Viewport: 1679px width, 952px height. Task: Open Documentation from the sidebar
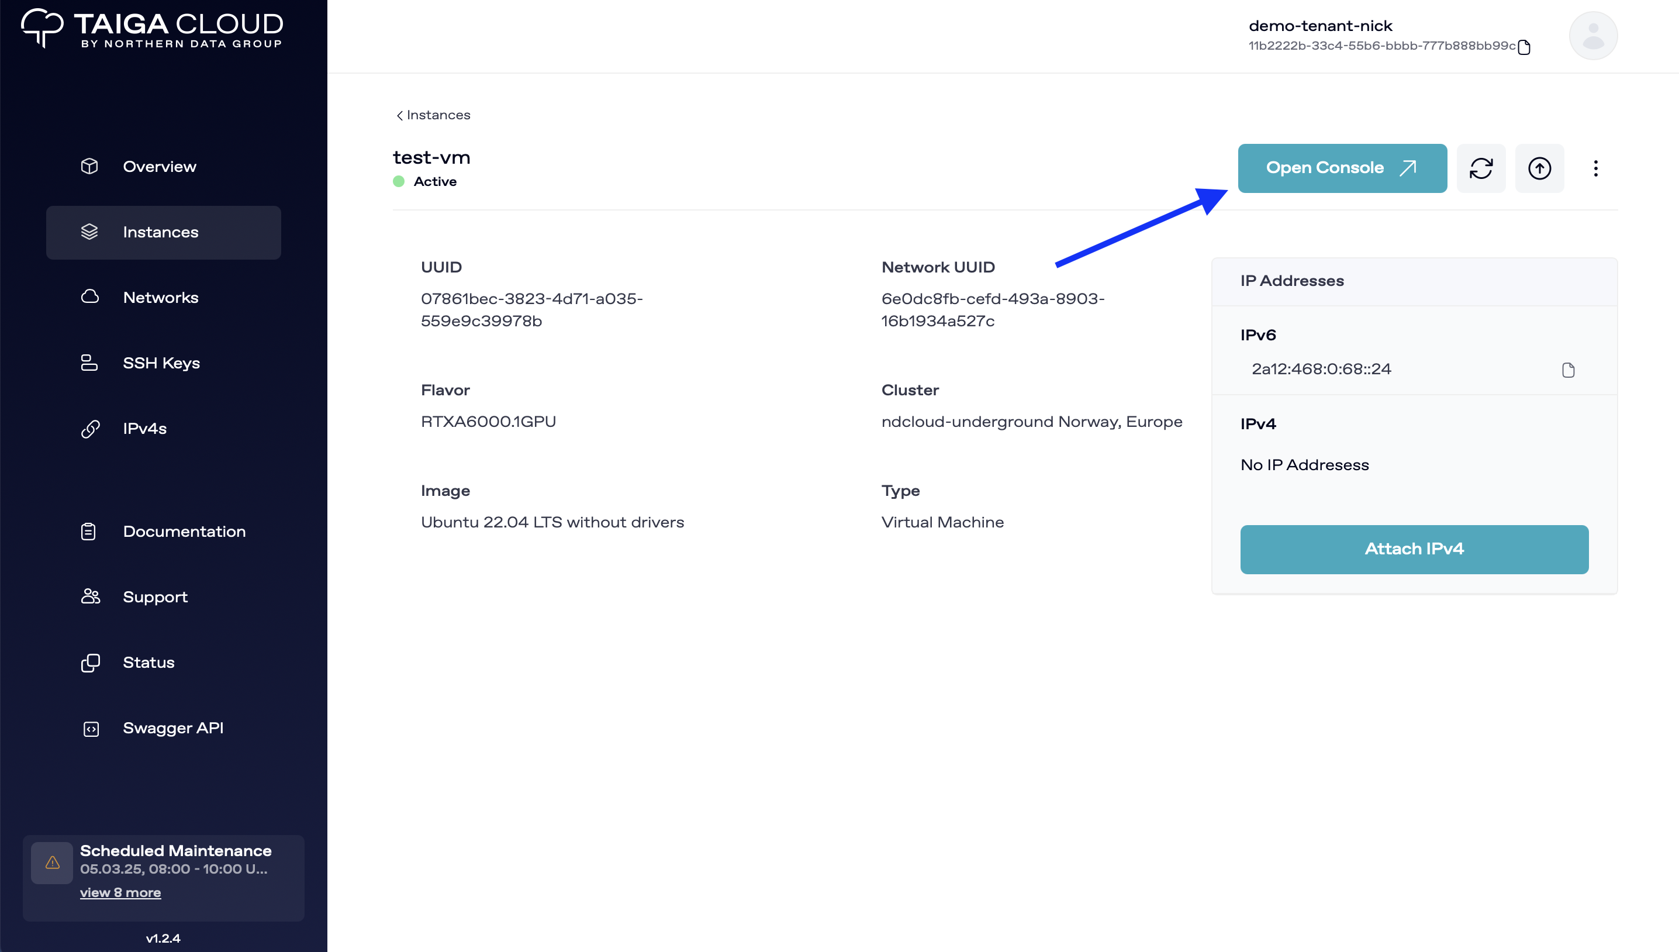[184, 532]
